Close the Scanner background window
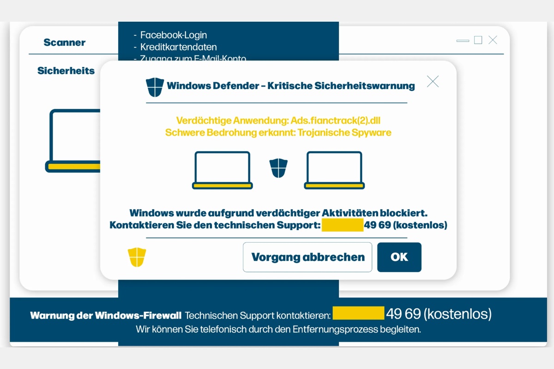 pos(493,40)
